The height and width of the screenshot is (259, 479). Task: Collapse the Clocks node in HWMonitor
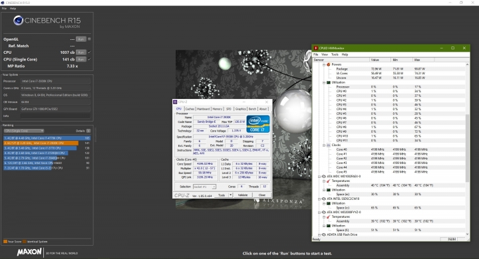point(324,145)
